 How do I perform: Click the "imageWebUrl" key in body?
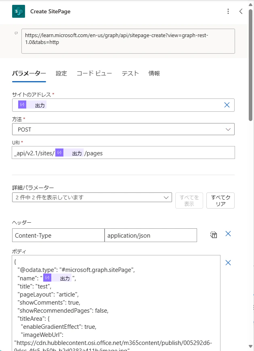[x=42, y=334]
